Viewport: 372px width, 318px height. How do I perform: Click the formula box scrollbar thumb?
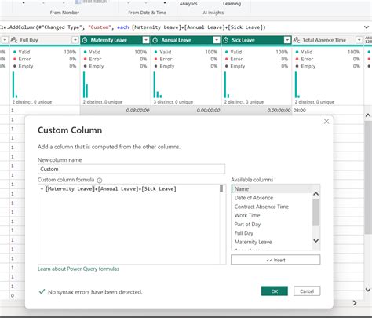pos(221,188)
